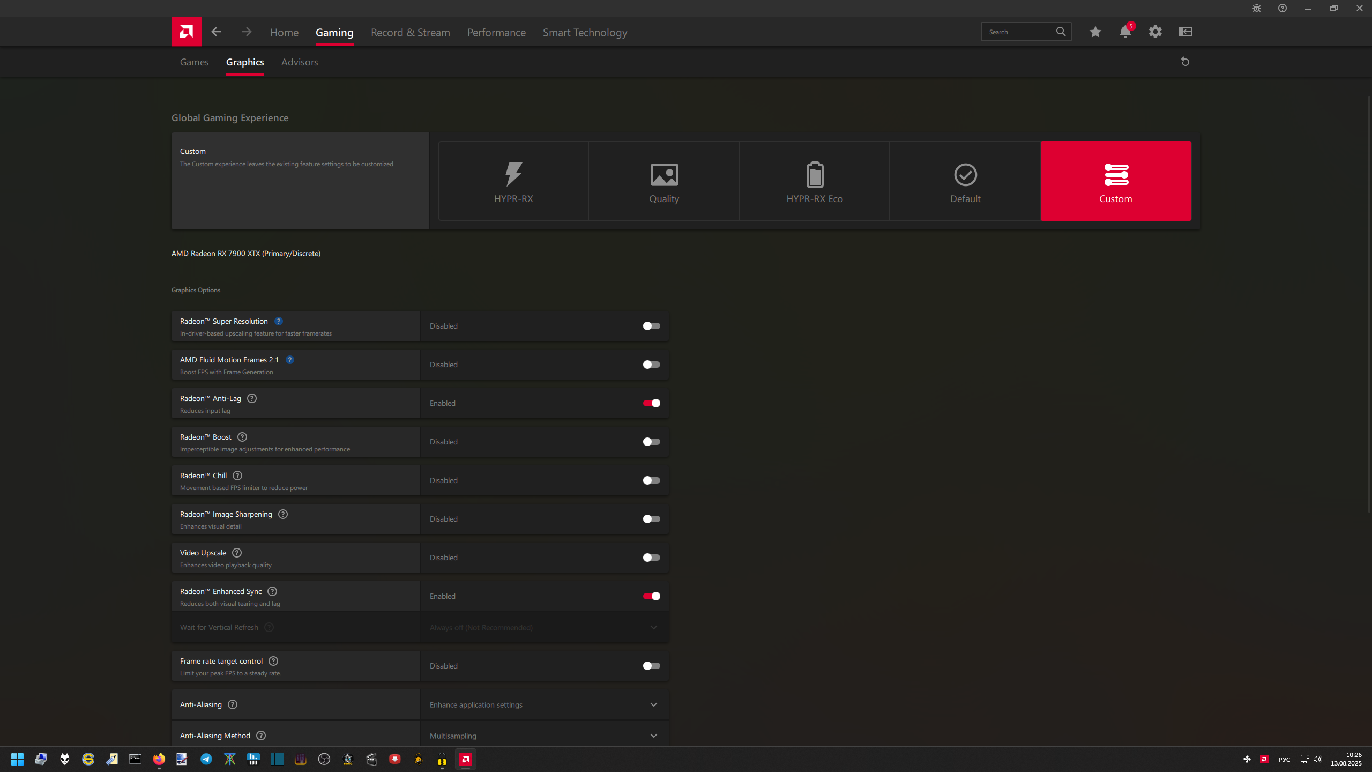The height and width of the screenshot is (772, 1372).
Task: Open the Advisors sub-tab
Action: [x=299, y=62]
